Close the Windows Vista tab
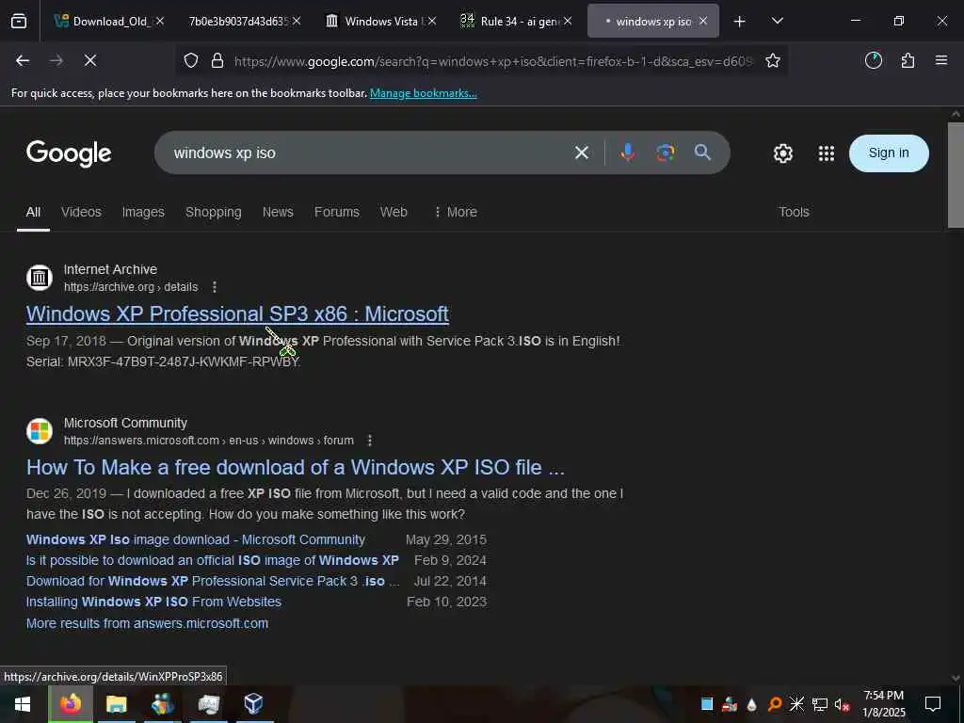This screenshot has width=964, height=723. (432, 21)
